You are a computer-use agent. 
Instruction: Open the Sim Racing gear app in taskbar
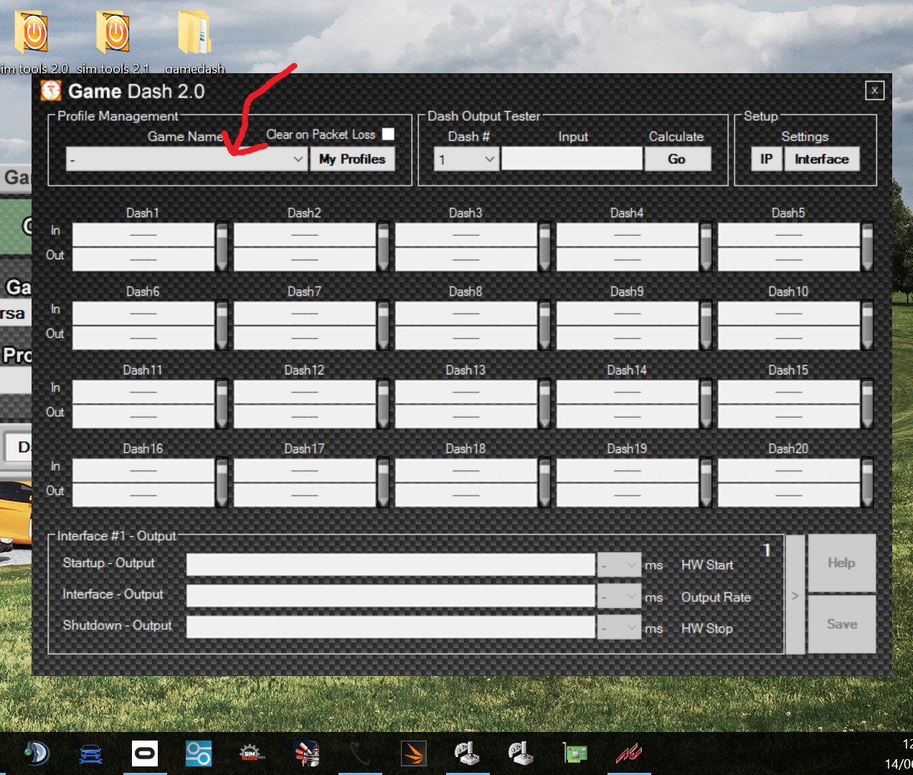252,753
